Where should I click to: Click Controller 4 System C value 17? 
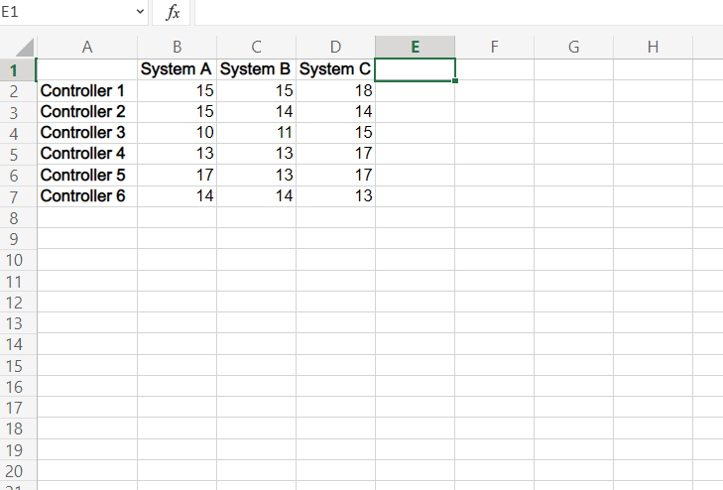coord(335,154)
